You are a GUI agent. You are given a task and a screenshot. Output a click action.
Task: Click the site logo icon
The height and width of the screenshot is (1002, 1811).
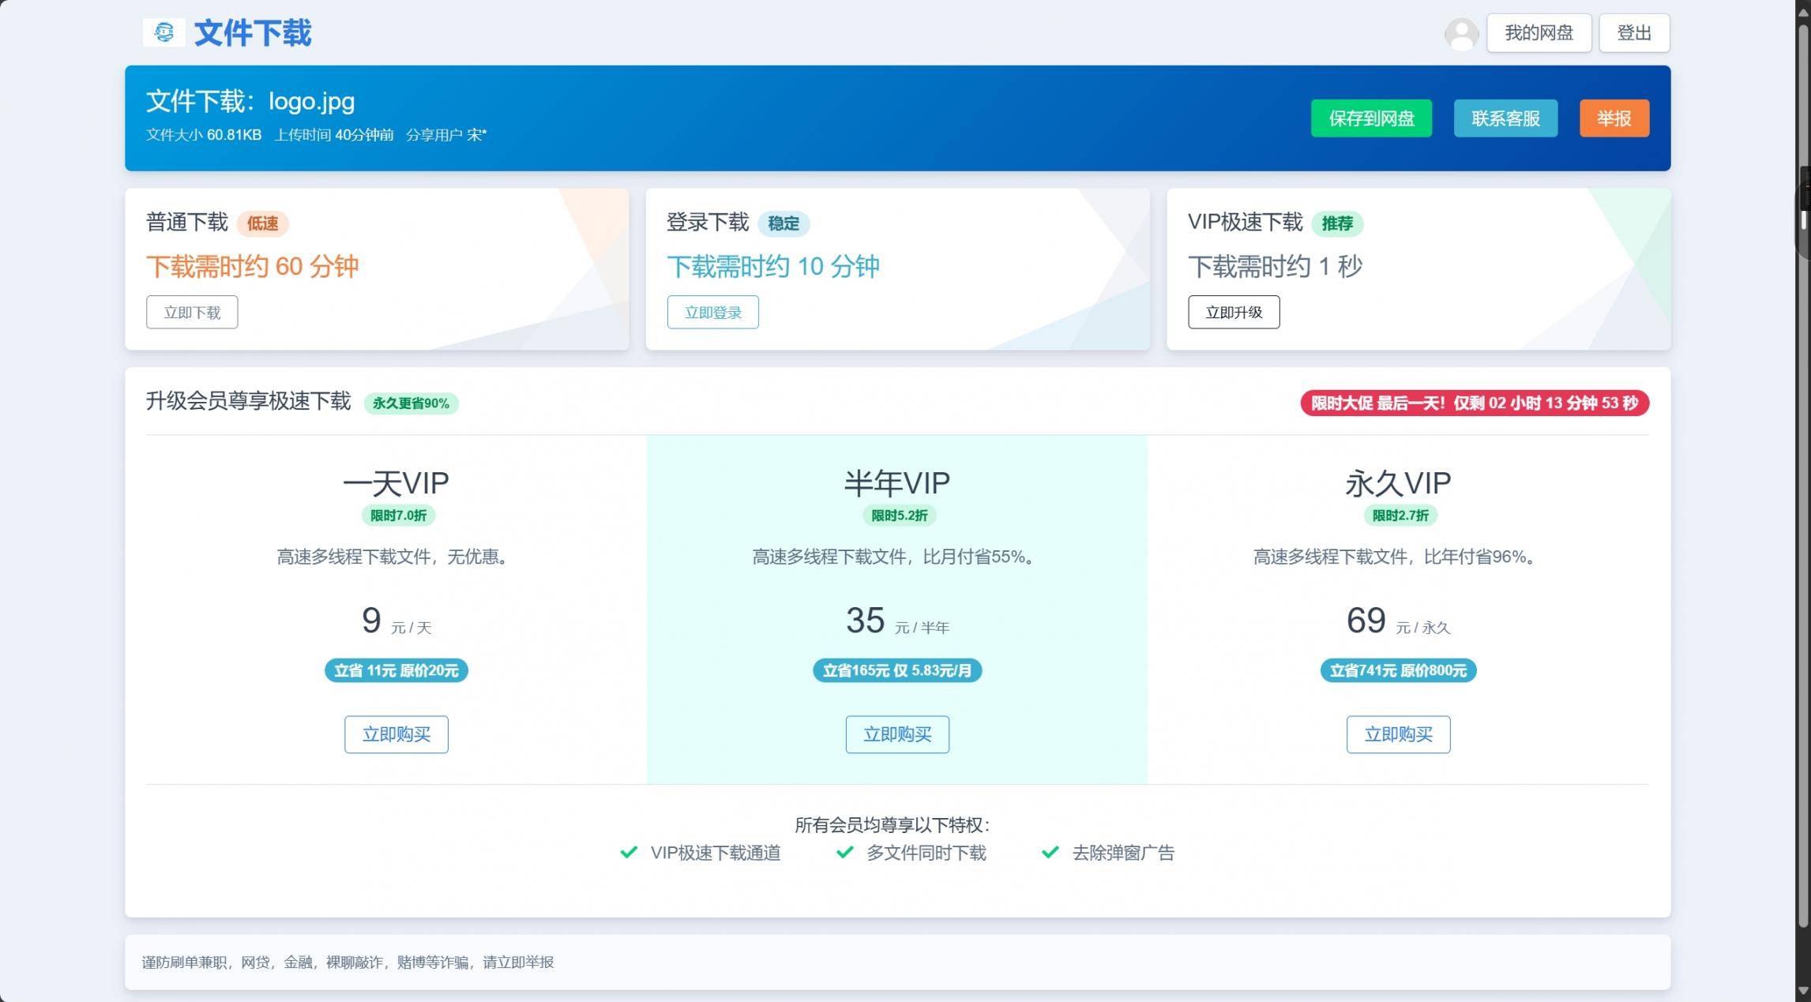pos(164,32)
